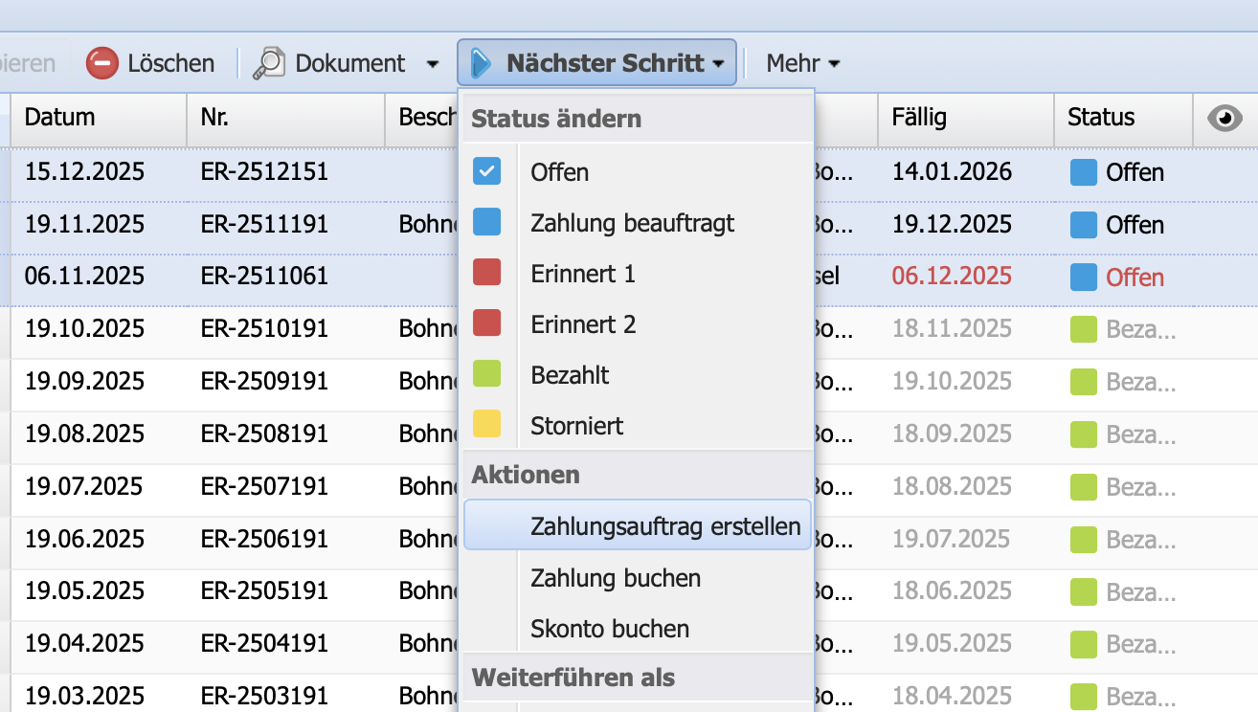Select invoice row ER-2511061
Screen dimensions: 1258x712
coord(264,277)
